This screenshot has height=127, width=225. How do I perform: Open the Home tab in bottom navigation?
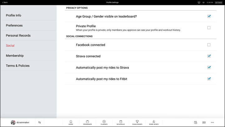click(x=71, y=123)
